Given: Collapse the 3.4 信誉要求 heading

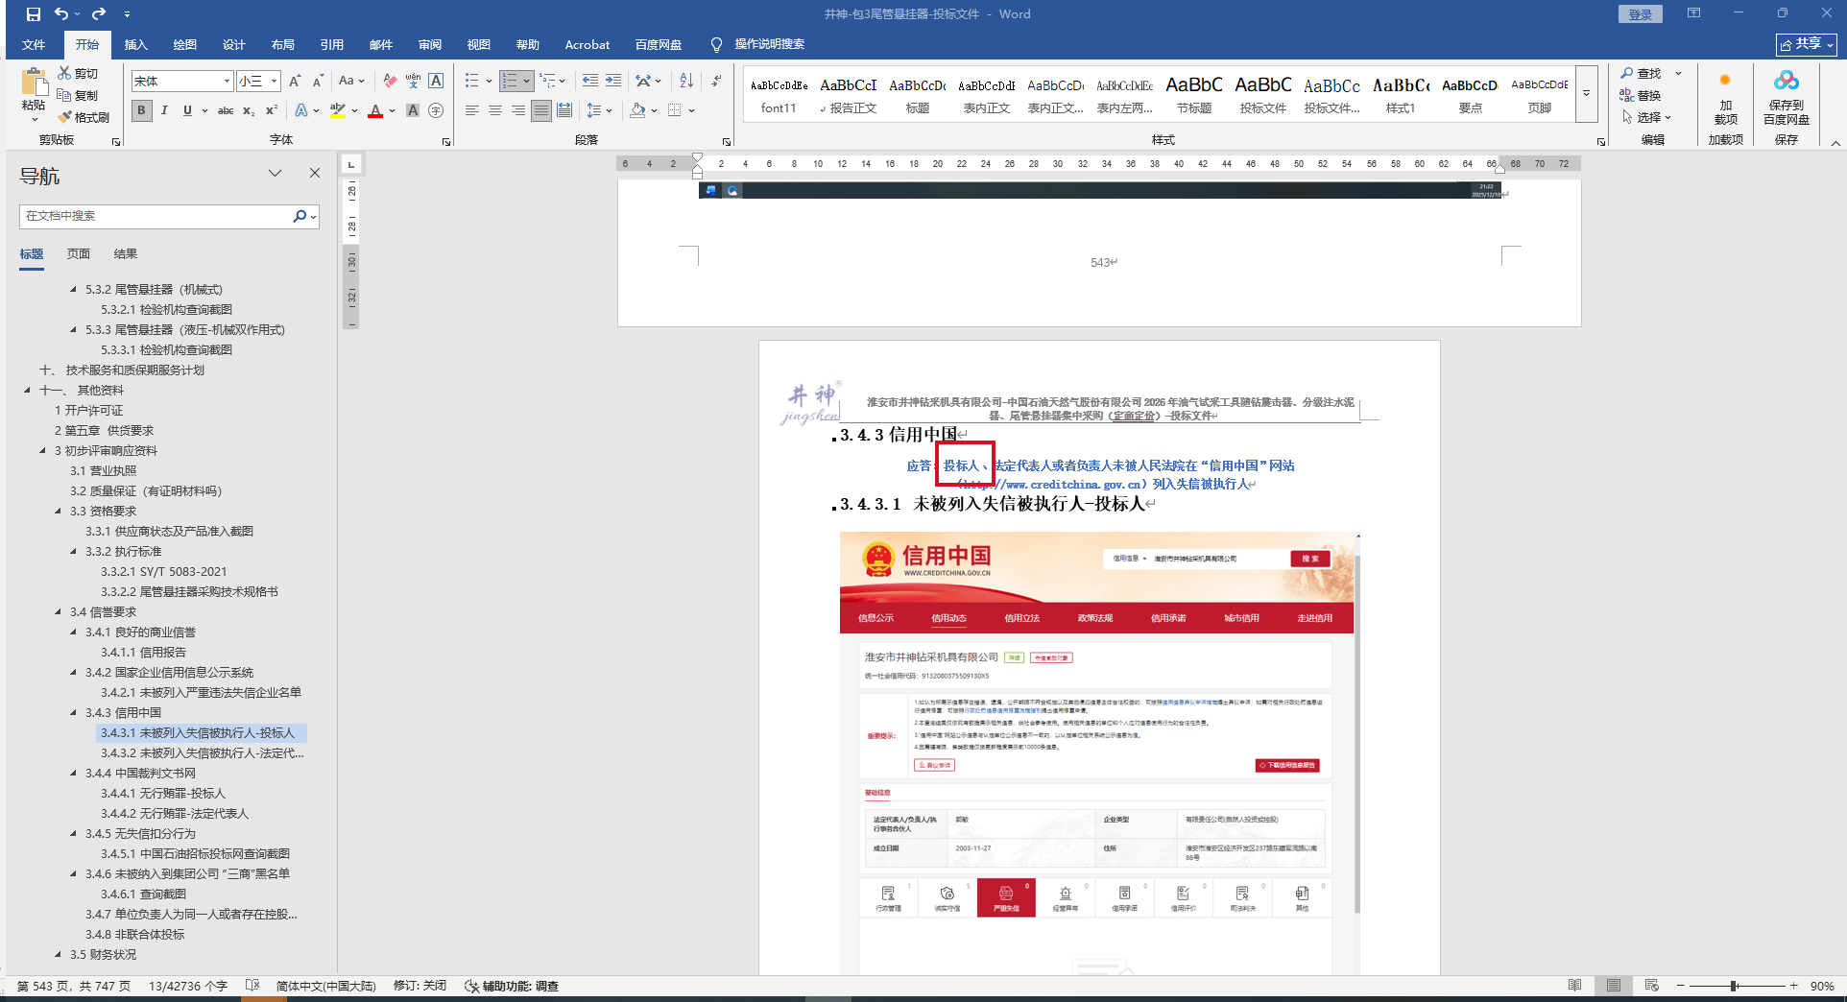Looking at the screenshot, I should pyautogui.click(x=58, y=612).
